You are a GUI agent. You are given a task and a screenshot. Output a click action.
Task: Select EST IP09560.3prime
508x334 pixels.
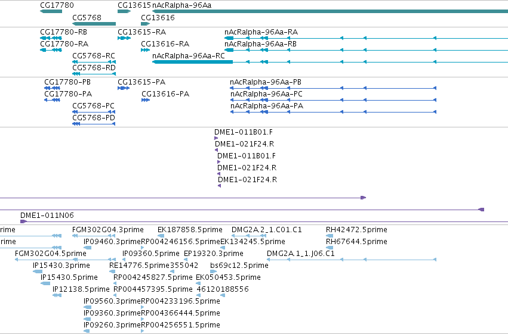112,301
